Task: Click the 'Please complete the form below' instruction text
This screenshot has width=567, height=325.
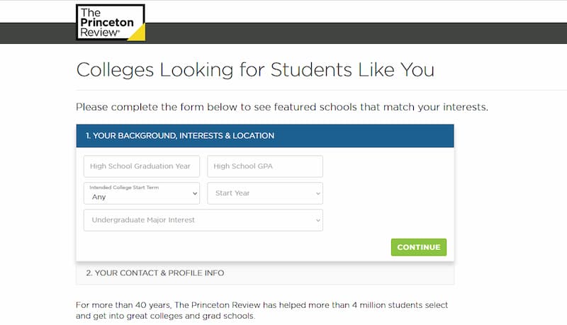Action: pos(281,107)
